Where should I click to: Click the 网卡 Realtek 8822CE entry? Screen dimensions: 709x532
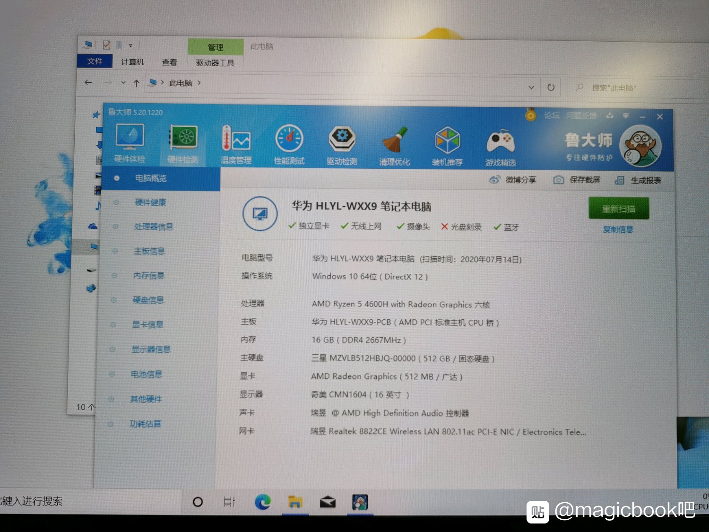coord(448,431)
